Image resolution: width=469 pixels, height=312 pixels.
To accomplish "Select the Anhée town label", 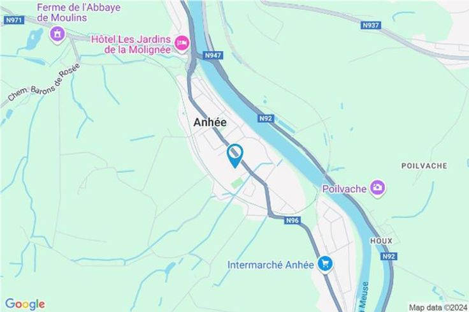I will click(210, 122).
